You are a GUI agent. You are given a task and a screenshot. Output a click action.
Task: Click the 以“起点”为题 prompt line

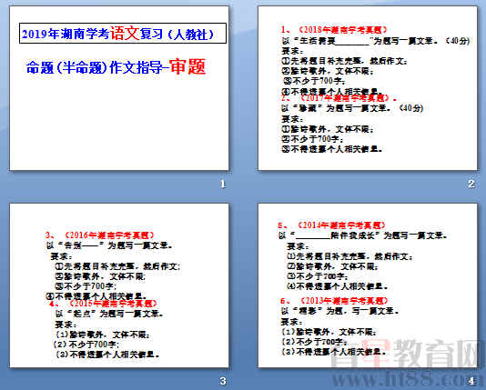coord(109,314)
